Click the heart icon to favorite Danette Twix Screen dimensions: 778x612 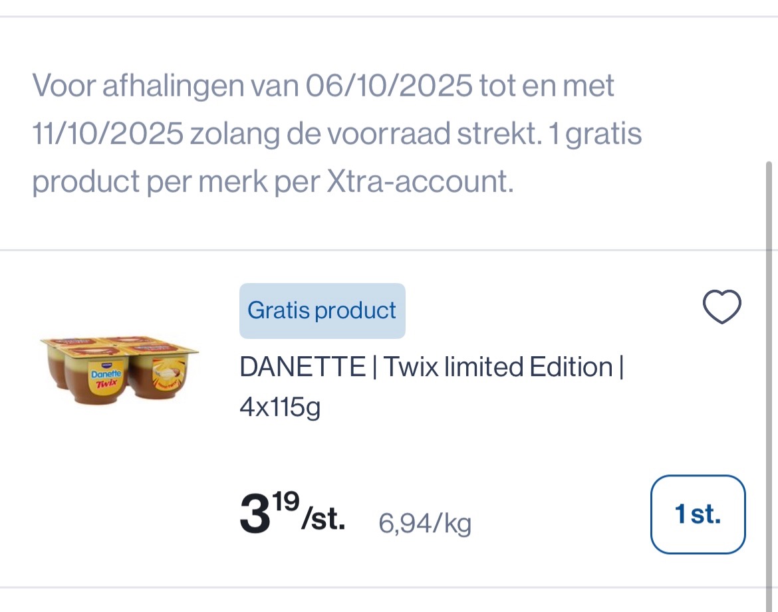click(721, 306)
